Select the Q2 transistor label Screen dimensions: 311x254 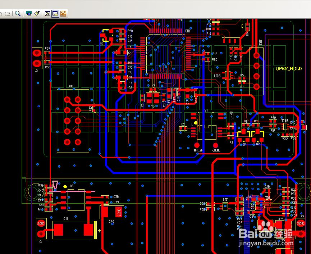[x=258, y=144]
